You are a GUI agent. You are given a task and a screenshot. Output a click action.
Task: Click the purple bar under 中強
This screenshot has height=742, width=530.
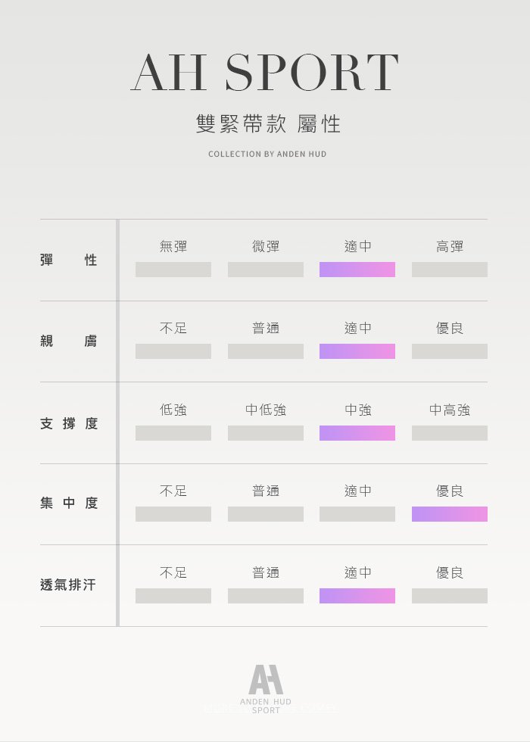[x=357, y=433]
